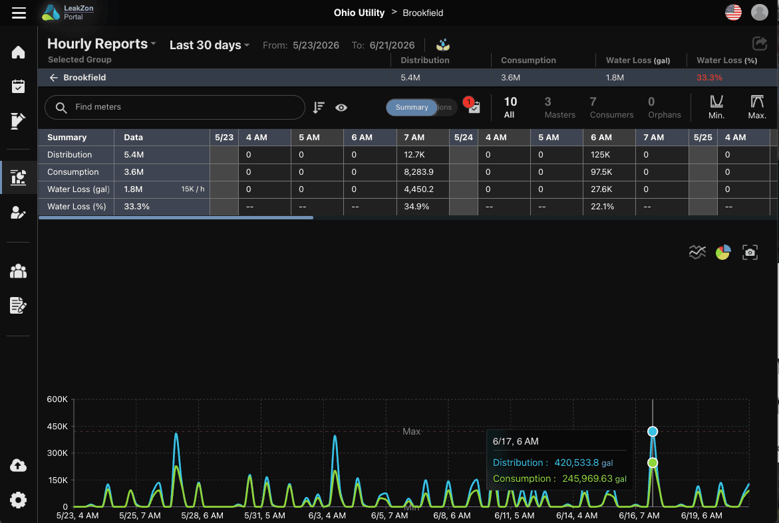779x523 pixels.
Task: Open the groups people sidebar icon
Action: 19,271
